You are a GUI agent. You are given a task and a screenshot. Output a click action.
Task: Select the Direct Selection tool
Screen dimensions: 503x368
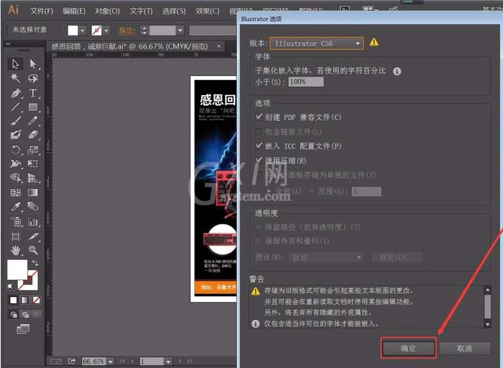pyautogui.click(x=33, y=64)
